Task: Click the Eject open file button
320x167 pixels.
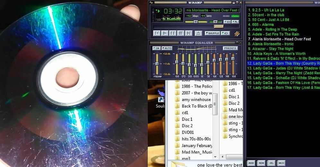Action: tap(199, 33)
